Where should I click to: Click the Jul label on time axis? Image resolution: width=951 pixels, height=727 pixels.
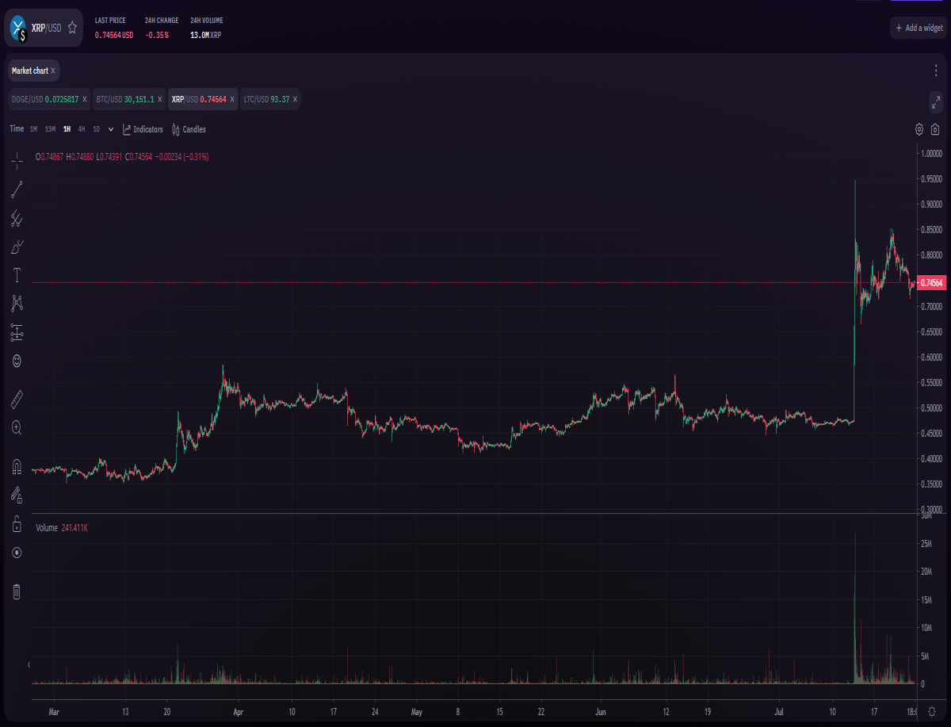click(780, 712)
